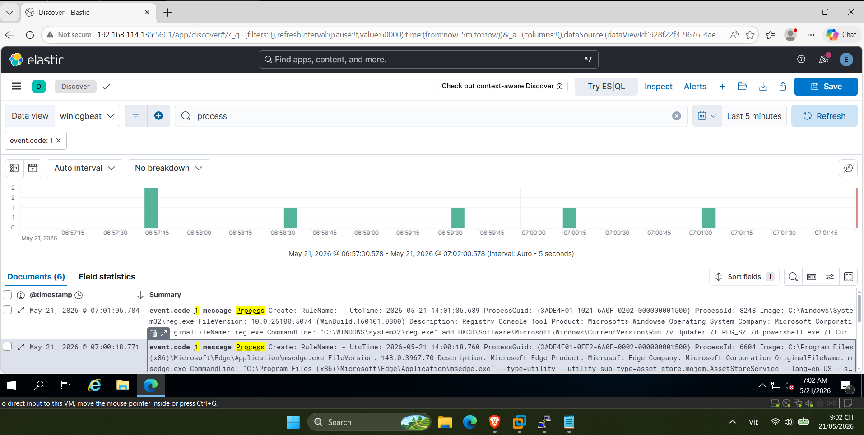The width and height of the screenshot is (864, 435).
Task: Remove the event.code: 1 filter
Action: [59, 141]
